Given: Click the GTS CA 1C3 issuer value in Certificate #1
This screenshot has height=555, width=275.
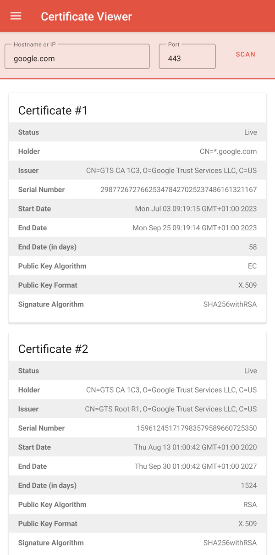Looking at the screenshot, I should click(x=171, y=171).
